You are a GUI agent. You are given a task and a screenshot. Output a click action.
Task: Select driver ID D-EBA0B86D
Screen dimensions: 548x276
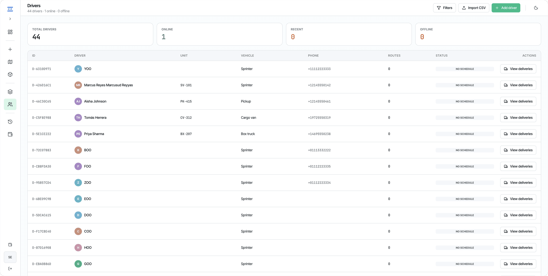42,264
